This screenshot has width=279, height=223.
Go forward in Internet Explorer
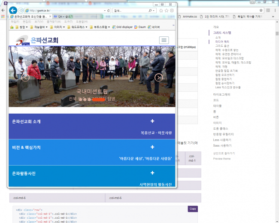[x=21, y=10]
